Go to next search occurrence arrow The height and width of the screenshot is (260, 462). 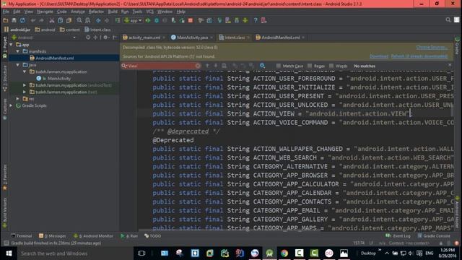pos(216,66)
